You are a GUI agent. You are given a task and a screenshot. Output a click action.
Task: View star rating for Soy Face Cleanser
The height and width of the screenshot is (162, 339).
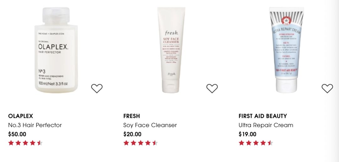click(141, 143)
